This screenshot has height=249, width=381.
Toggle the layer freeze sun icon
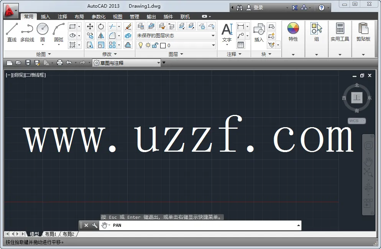click(148, 45)
